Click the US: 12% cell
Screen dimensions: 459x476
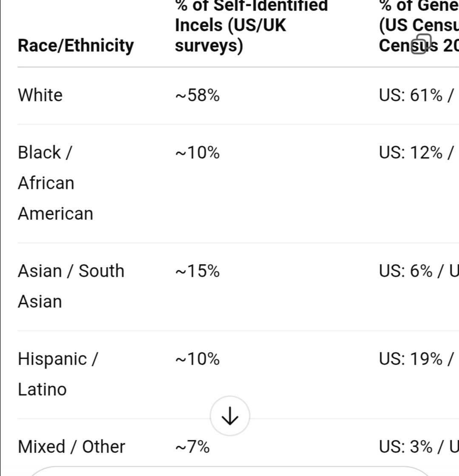[x=416, y=152]
